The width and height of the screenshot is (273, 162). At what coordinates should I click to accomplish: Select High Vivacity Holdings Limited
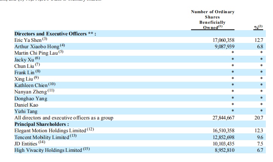tap(48, 150)
